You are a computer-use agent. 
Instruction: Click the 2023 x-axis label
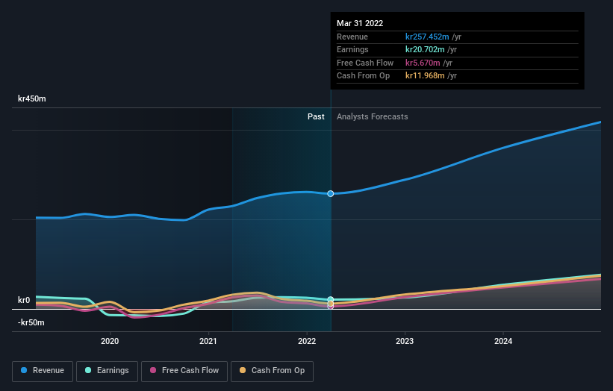(x=405, y=341)
